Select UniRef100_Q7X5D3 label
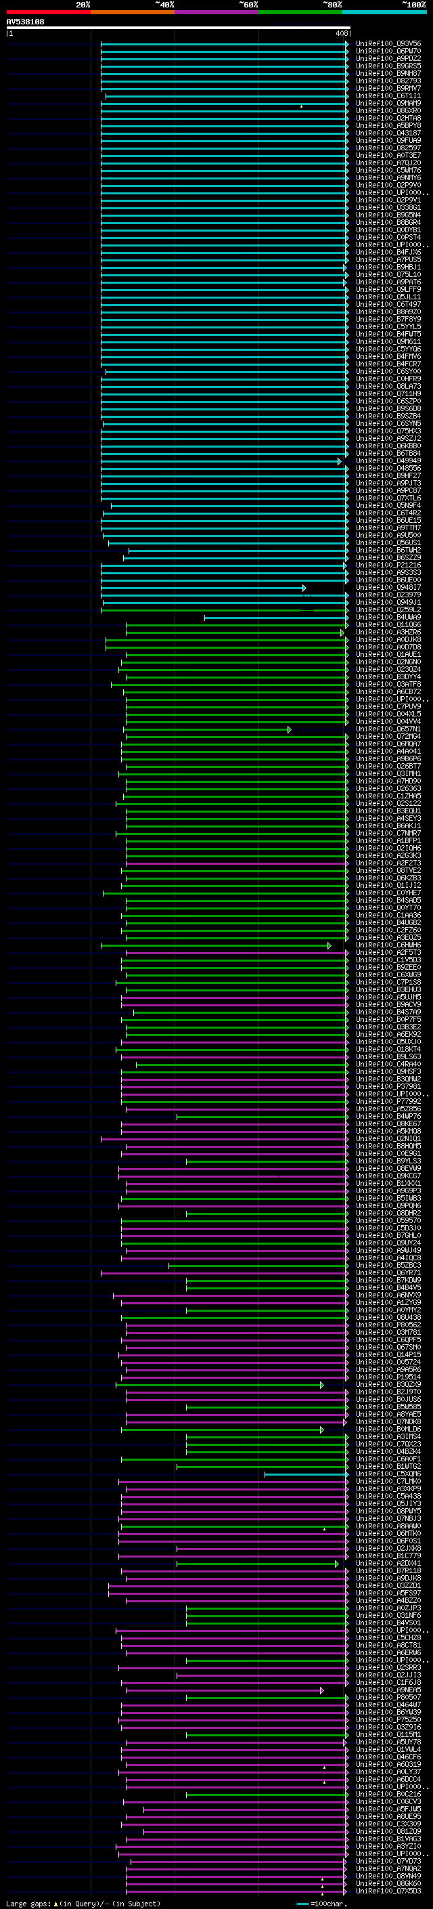 point(388,1891)
